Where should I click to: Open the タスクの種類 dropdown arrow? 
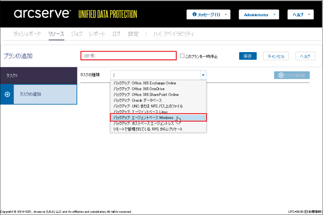(203, 75)
